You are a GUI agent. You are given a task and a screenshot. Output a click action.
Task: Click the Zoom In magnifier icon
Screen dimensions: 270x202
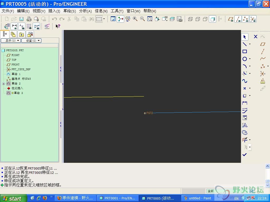[135, 19]
